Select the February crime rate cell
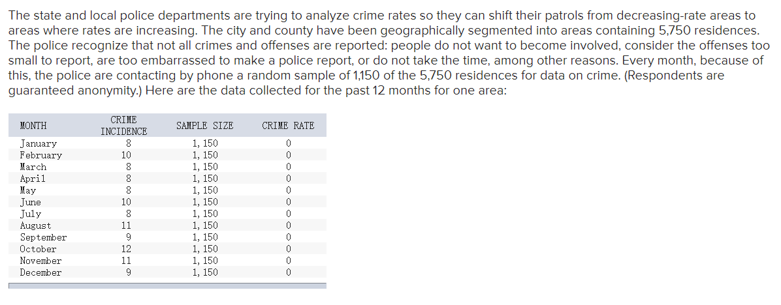The height and width of the screenshot is (305, 781). [288, 155]
